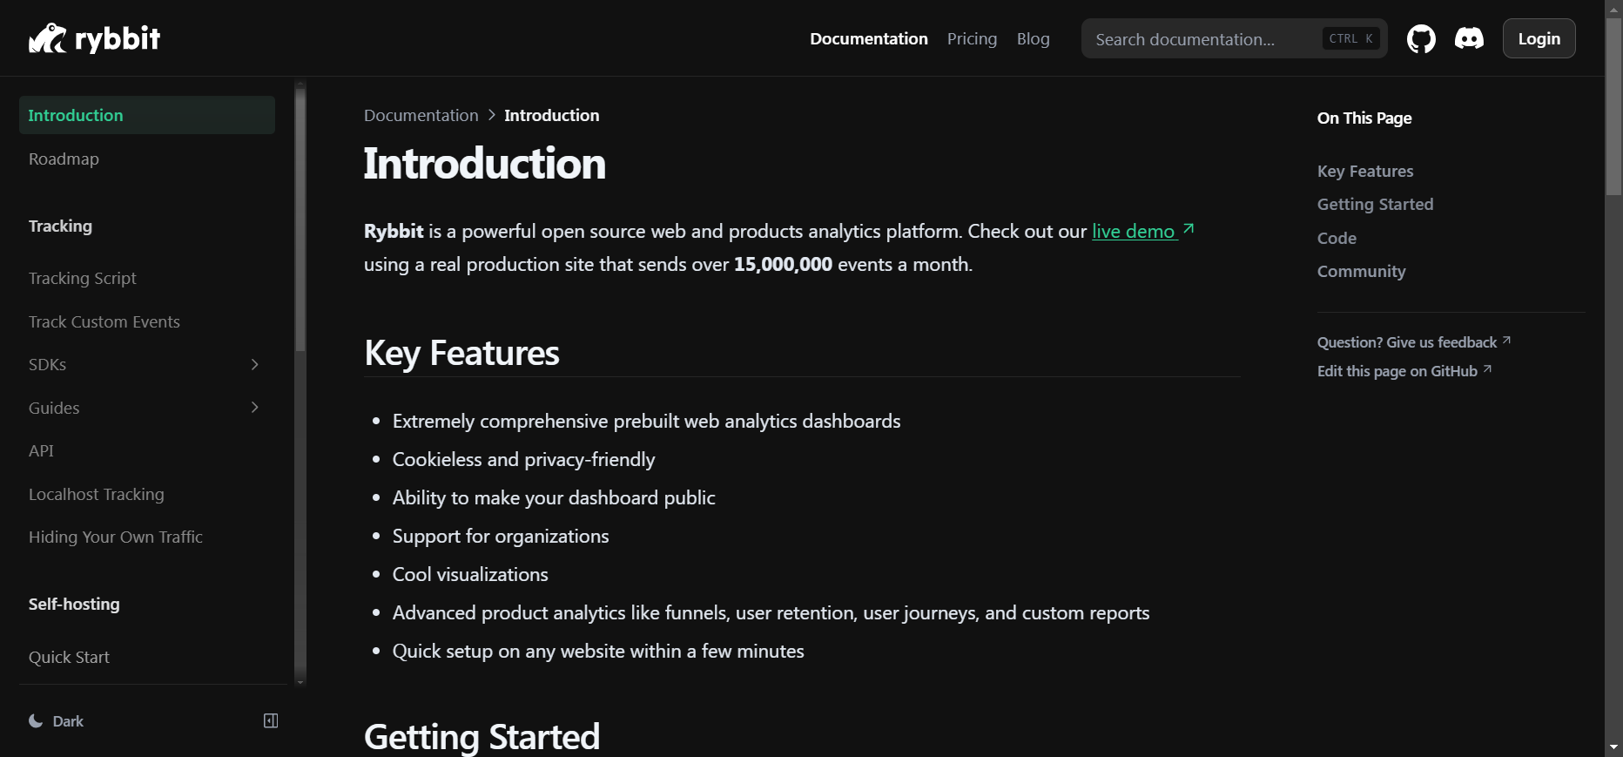The image size is (1623, 757).
Task: Click the Documentation breadcrumb
Action: pos(421,115)
